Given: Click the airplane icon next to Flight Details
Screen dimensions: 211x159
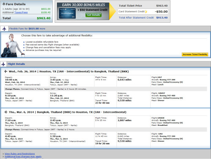Looking at the screenshot, I should pos(3,64).
